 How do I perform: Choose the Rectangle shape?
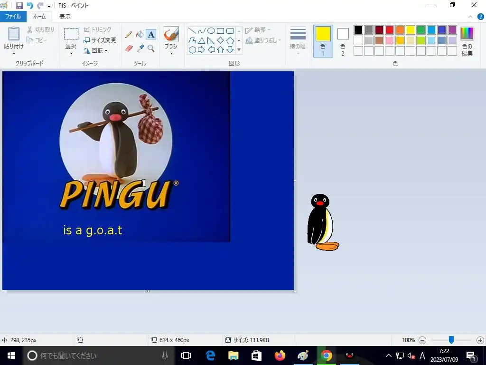[x=220, y=31]
